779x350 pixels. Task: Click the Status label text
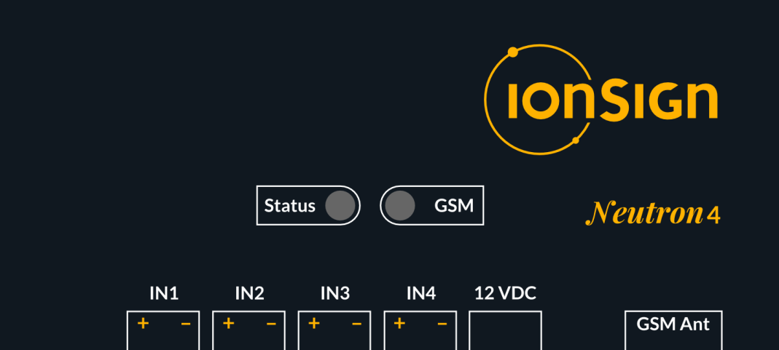click(x=289, y=206)
